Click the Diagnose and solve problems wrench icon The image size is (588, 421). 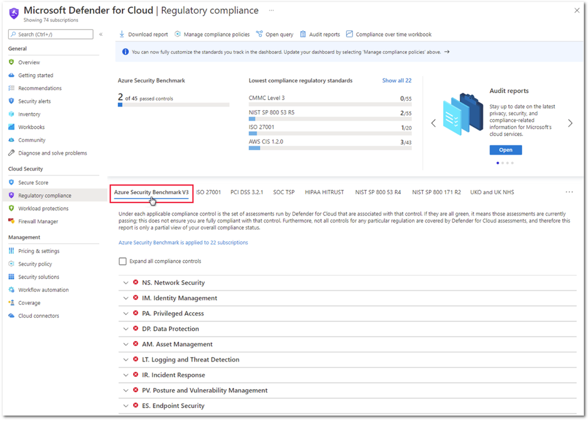tap(11, 153)
